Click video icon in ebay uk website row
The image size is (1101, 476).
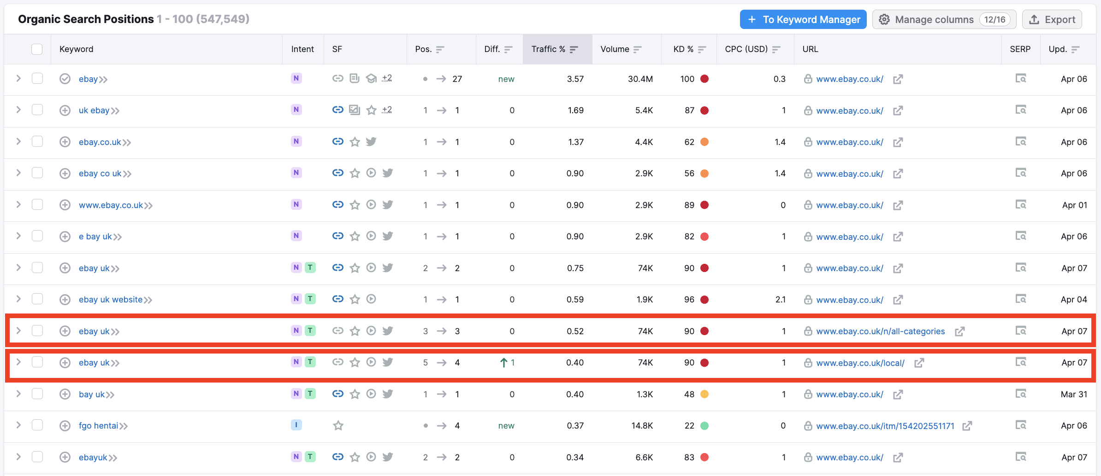coord(371,299)
